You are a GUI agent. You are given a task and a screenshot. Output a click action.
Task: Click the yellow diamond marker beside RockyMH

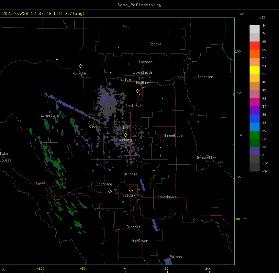(81, 66)
